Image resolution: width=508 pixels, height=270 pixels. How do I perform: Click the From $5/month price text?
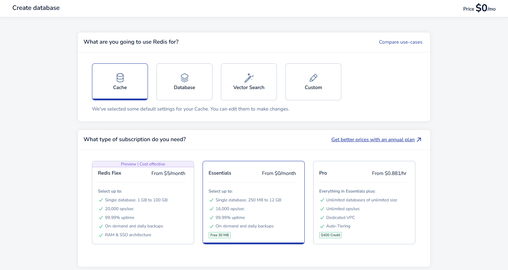click(x=168, y=173)
